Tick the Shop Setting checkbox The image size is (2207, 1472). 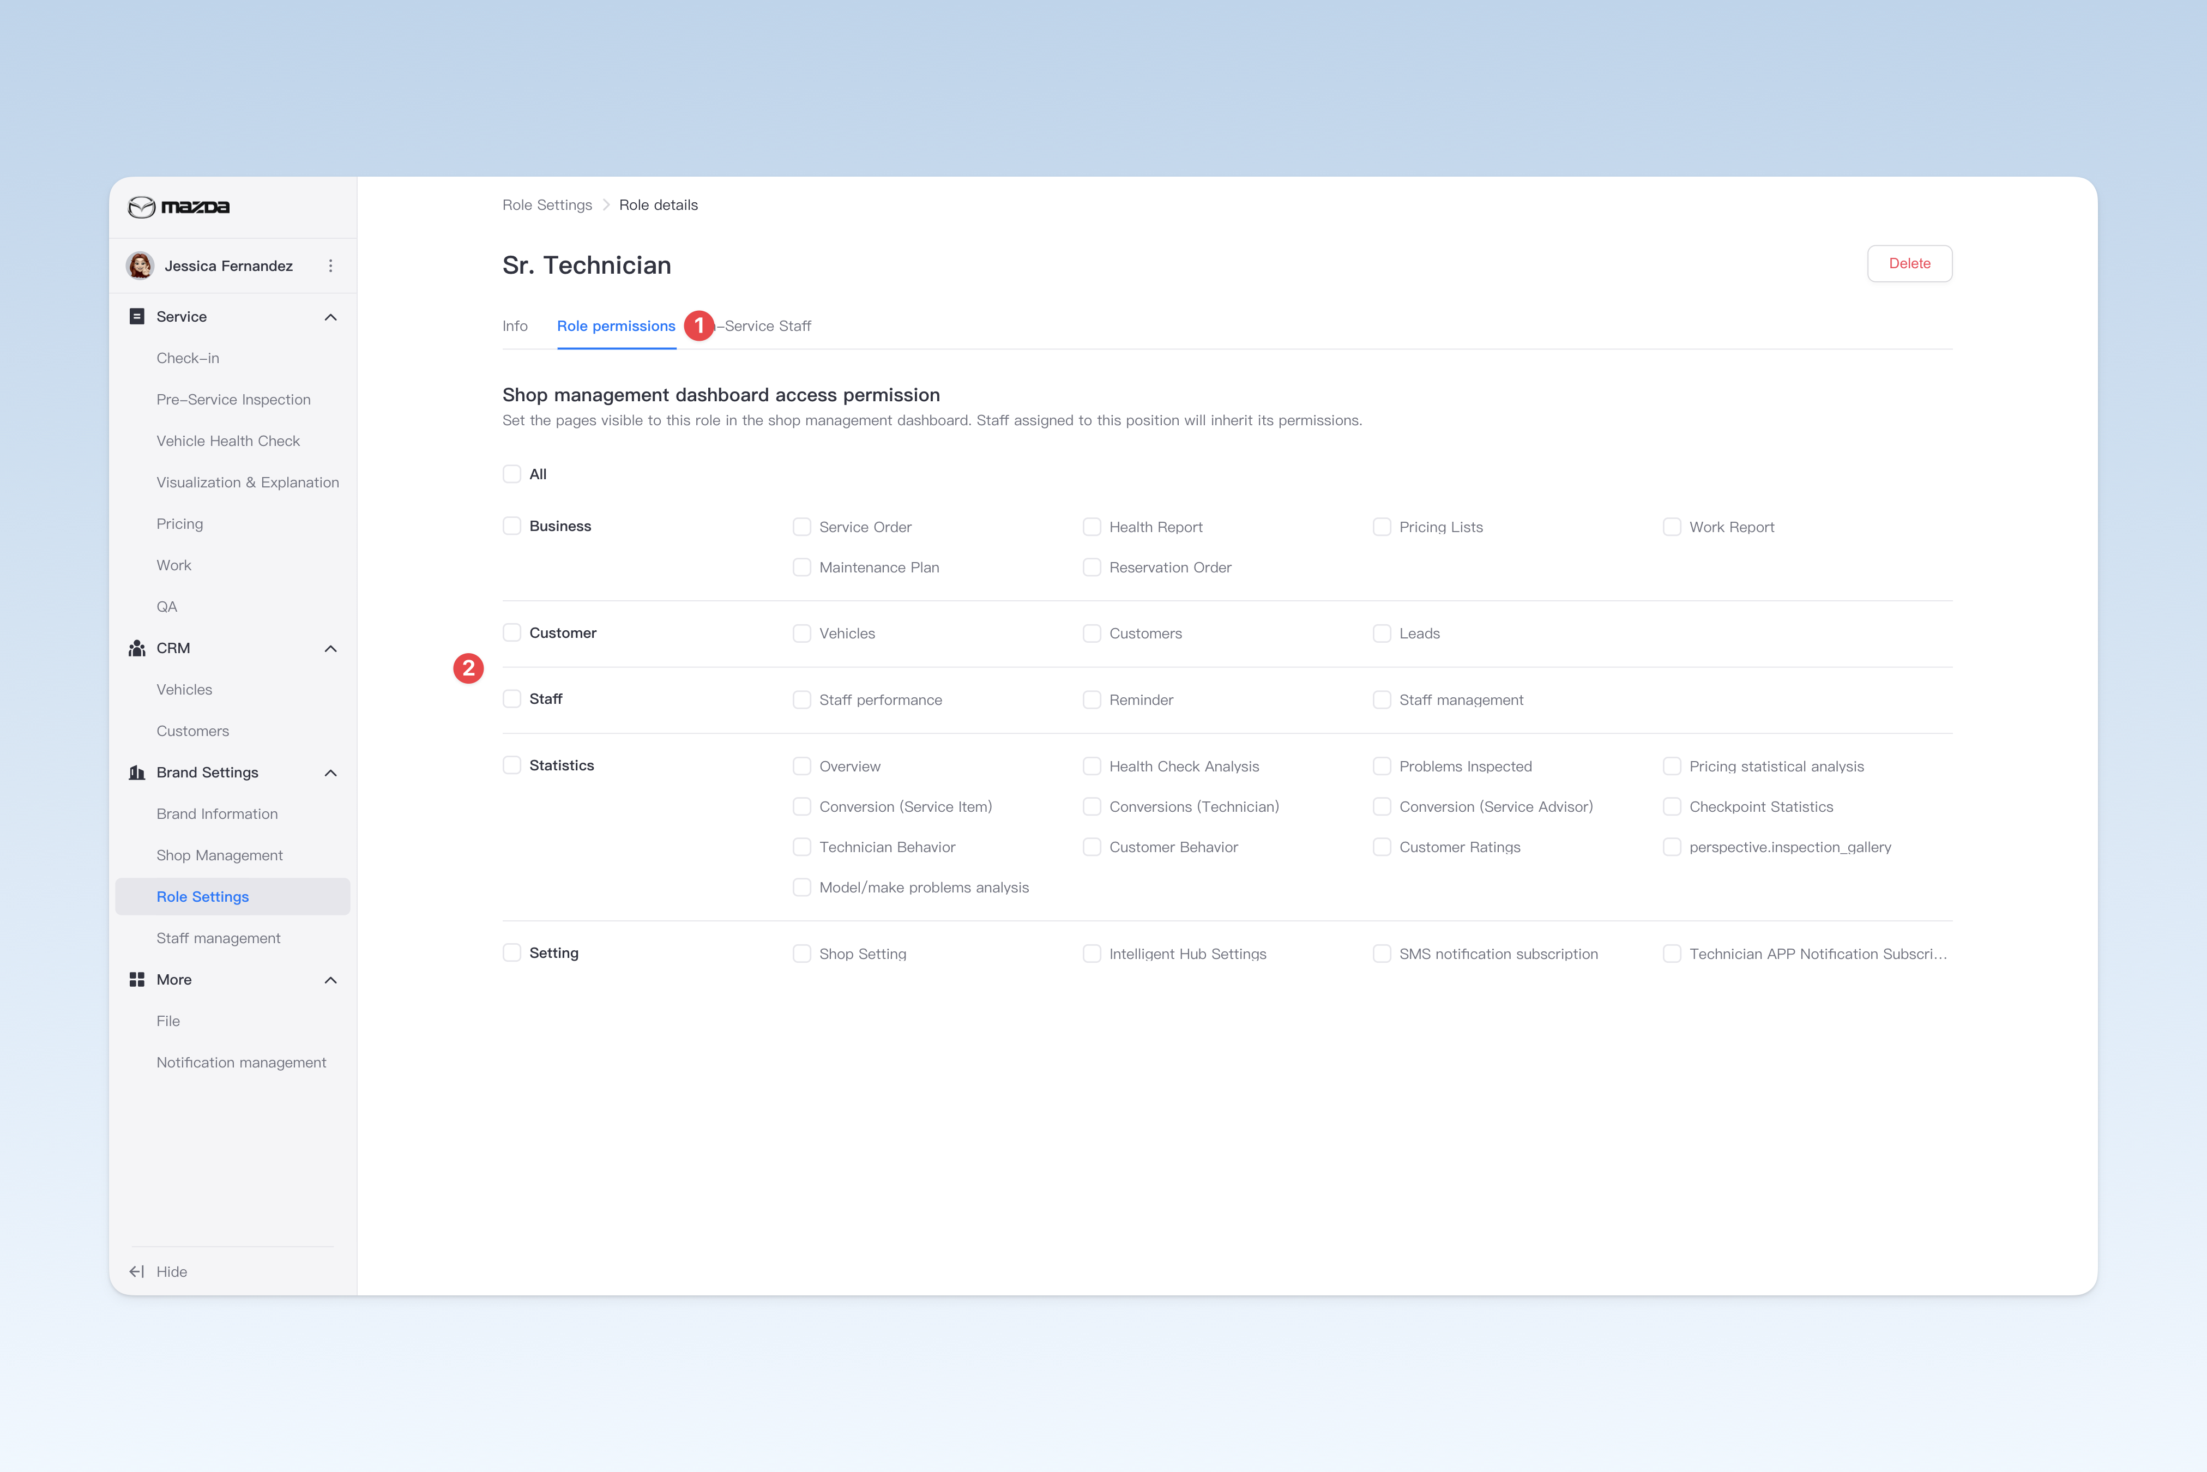[801, 954]
